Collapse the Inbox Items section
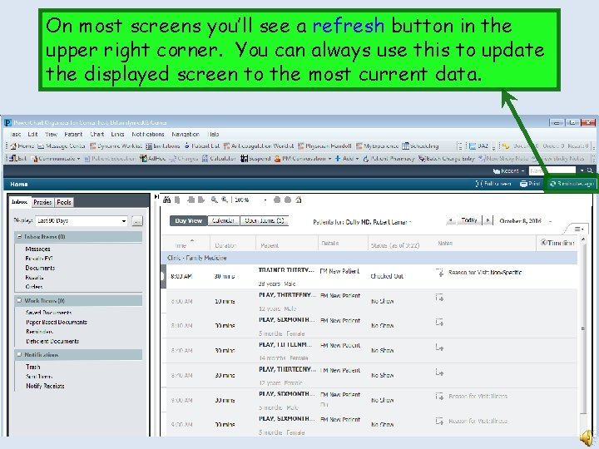 coord(18,237)
